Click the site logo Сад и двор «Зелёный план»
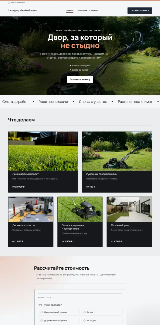This screenshot has width=160, height=325. (x=22, y=10)
